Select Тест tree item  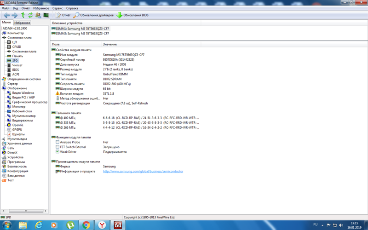pos(11,180)
